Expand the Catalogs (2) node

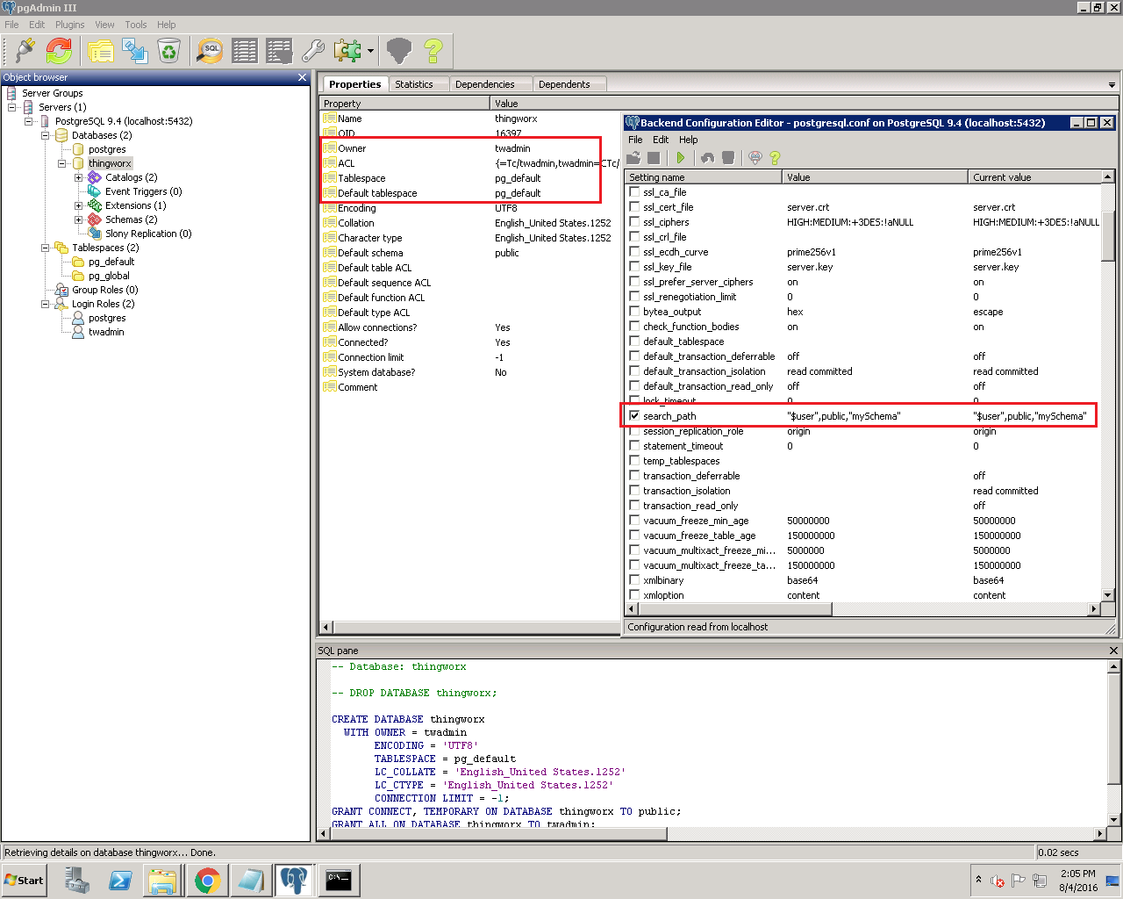tap(78, 177)
